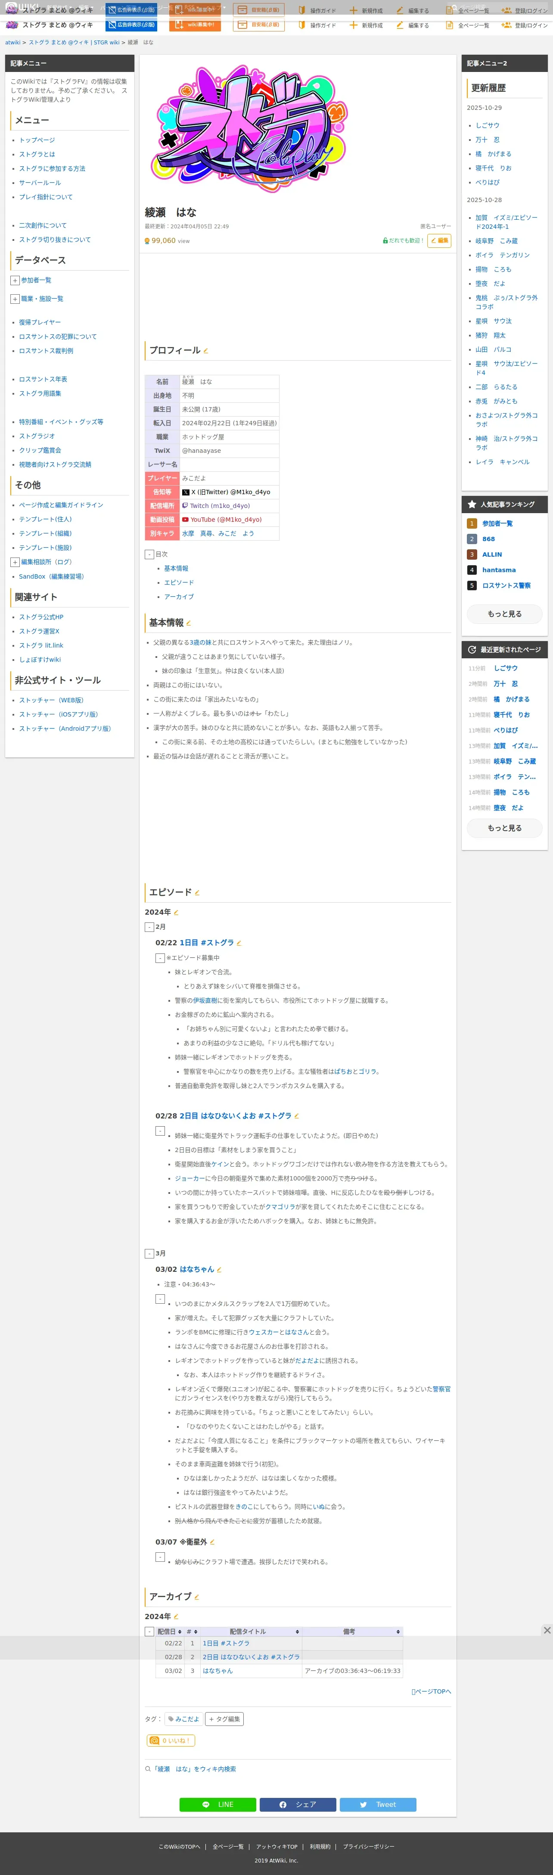The image size is (553, 1875).
Task: Click もっと見る under recently updated pages
Action: tap(504, 828)
